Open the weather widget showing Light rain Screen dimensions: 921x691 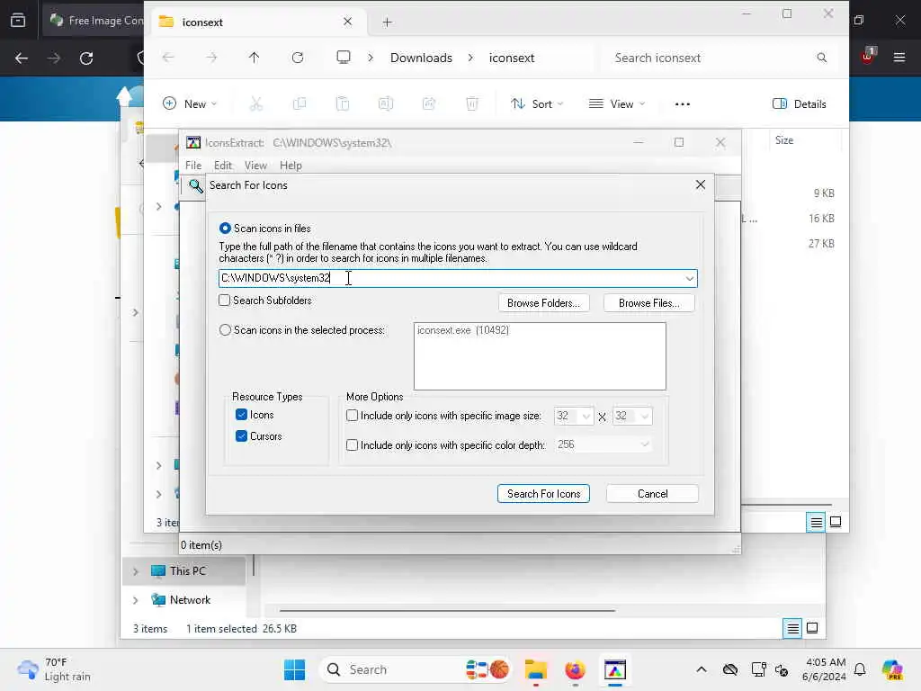pyautogui.click(x=54, y=669)
